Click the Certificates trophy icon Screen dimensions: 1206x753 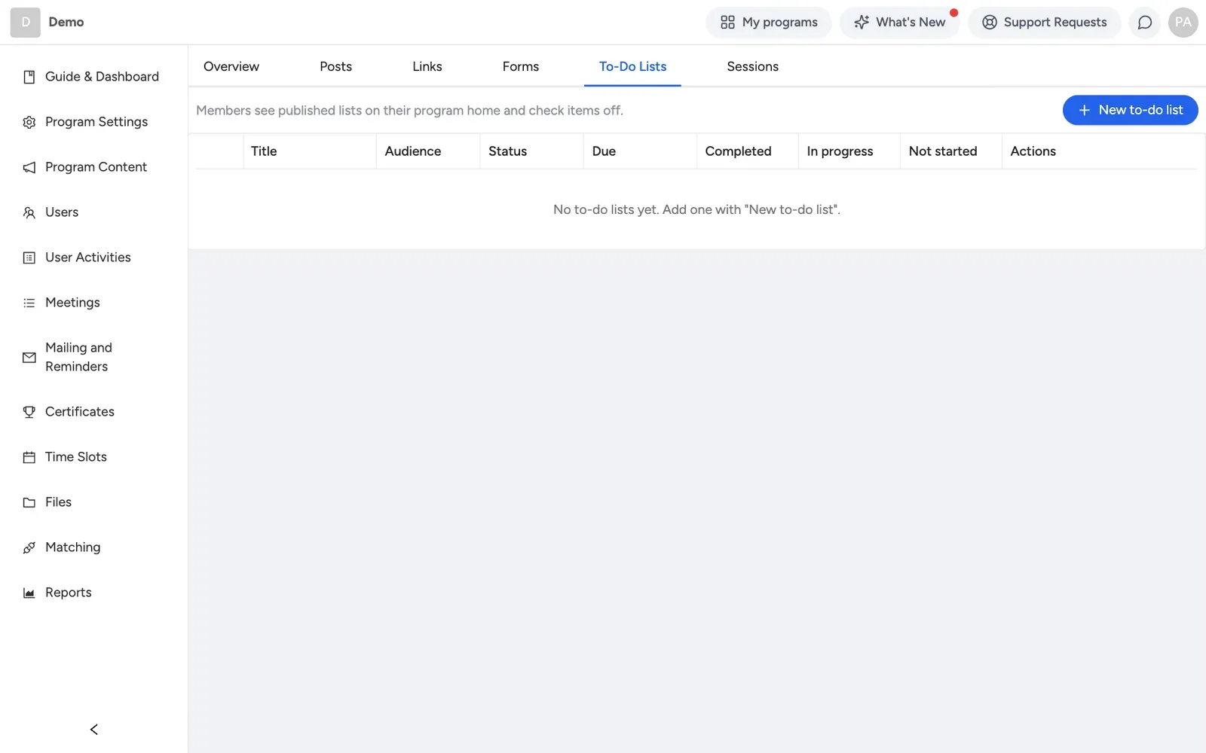click(29, 412)
